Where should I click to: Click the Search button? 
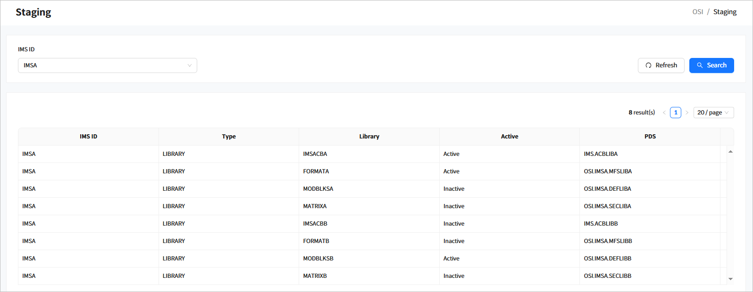click(x=711, y=65)
